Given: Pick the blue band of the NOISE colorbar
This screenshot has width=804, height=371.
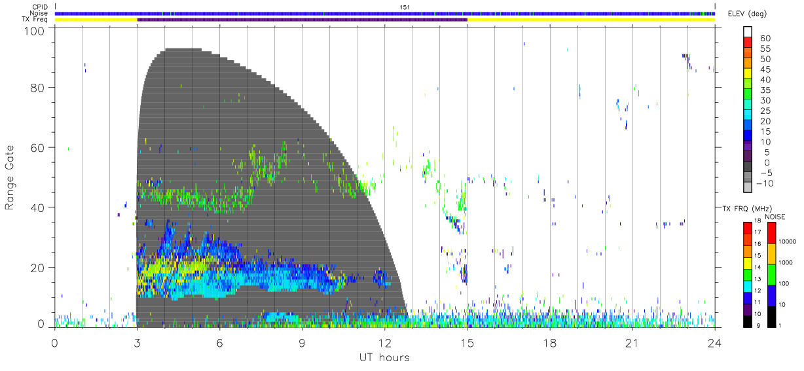Looking at the screenshot, I should [x=772, y=296].
